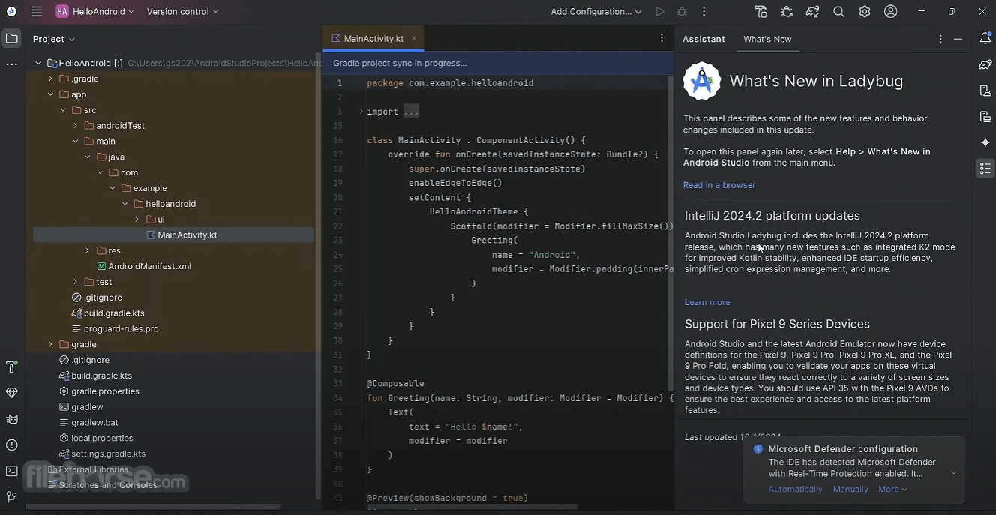Viewport: 996px width, 515px height.
Task: Switch to the What's New tab
Action: 767,39
